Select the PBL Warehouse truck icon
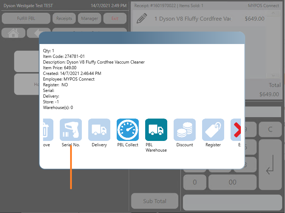Image resolution: width=285 pixels, height=213 pixels. pos(156,130)
